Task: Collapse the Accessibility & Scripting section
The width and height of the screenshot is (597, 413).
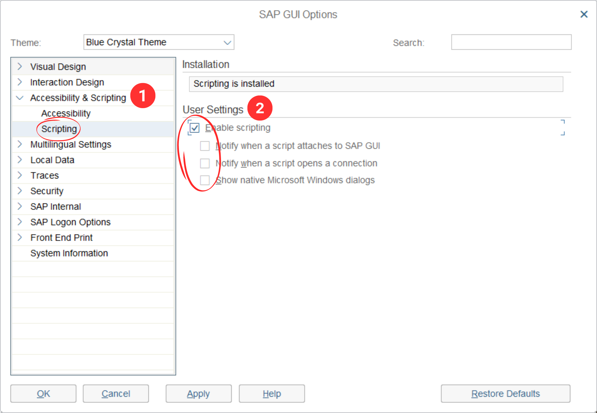Action: [20, 97]
